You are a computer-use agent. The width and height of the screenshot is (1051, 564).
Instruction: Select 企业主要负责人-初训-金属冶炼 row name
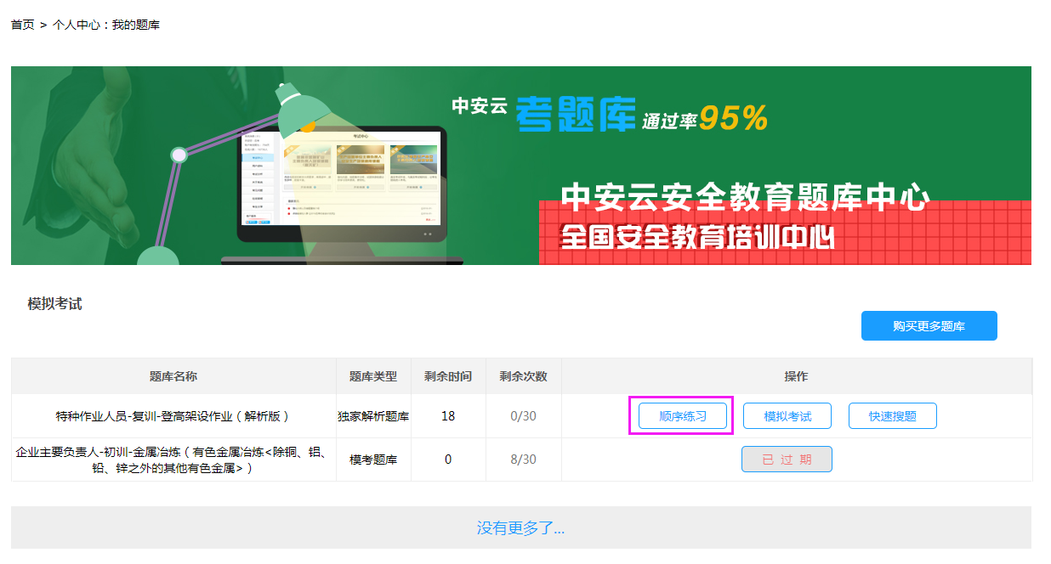(173, 460)
